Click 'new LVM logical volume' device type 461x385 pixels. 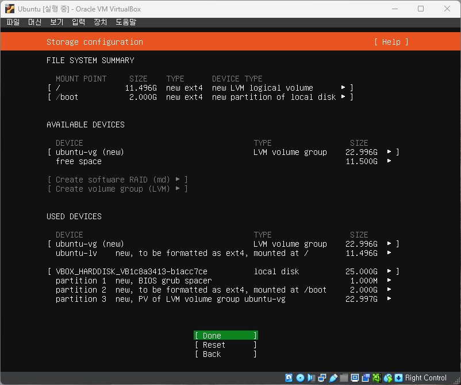tap(263, 88)
